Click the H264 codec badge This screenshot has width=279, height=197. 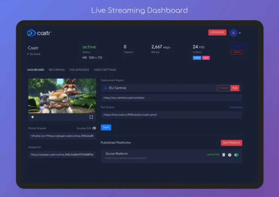tap(198, 58)
